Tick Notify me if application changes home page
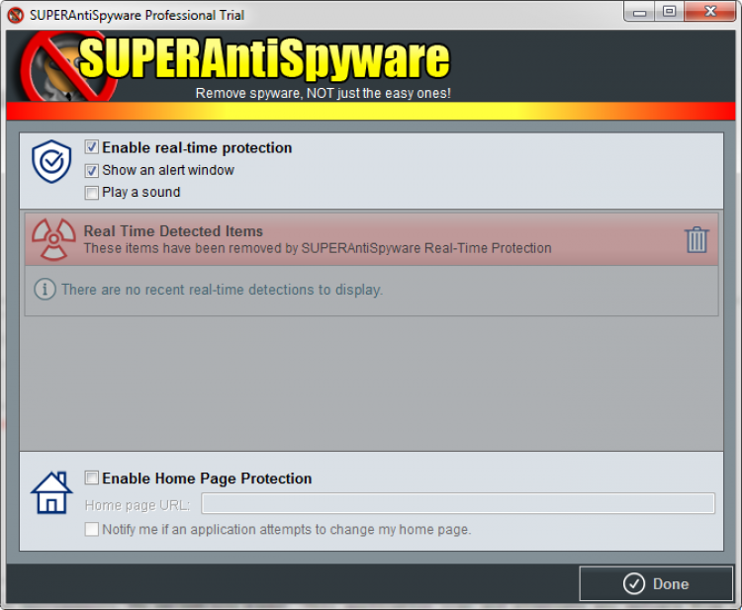The height and width of the screenshot is (610, 742). click(x=92, y=529)
